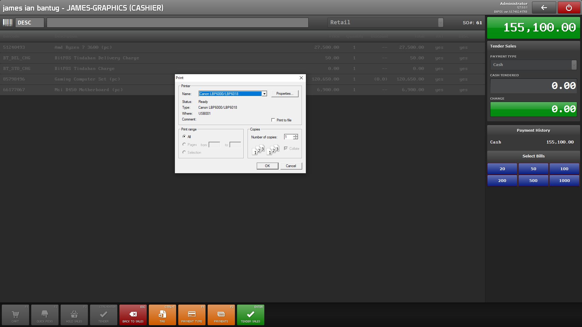582x327 pixels.
Task: Select the 500 bill button
Action: pyautogui.click(x=533, y=181)
